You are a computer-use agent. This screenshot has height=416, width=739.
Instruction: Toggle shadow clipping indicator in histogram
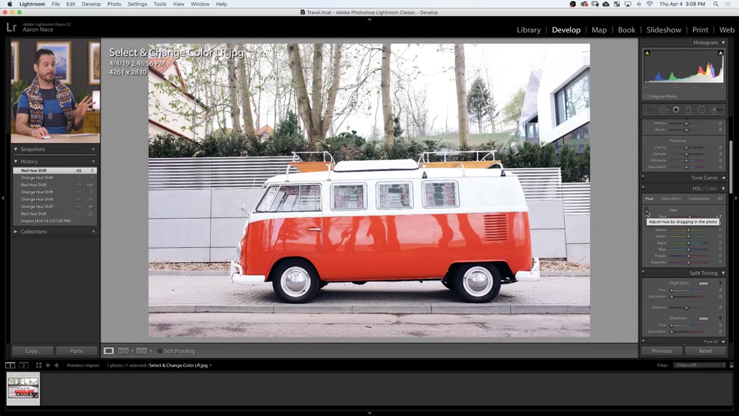[x=647, y=53]
